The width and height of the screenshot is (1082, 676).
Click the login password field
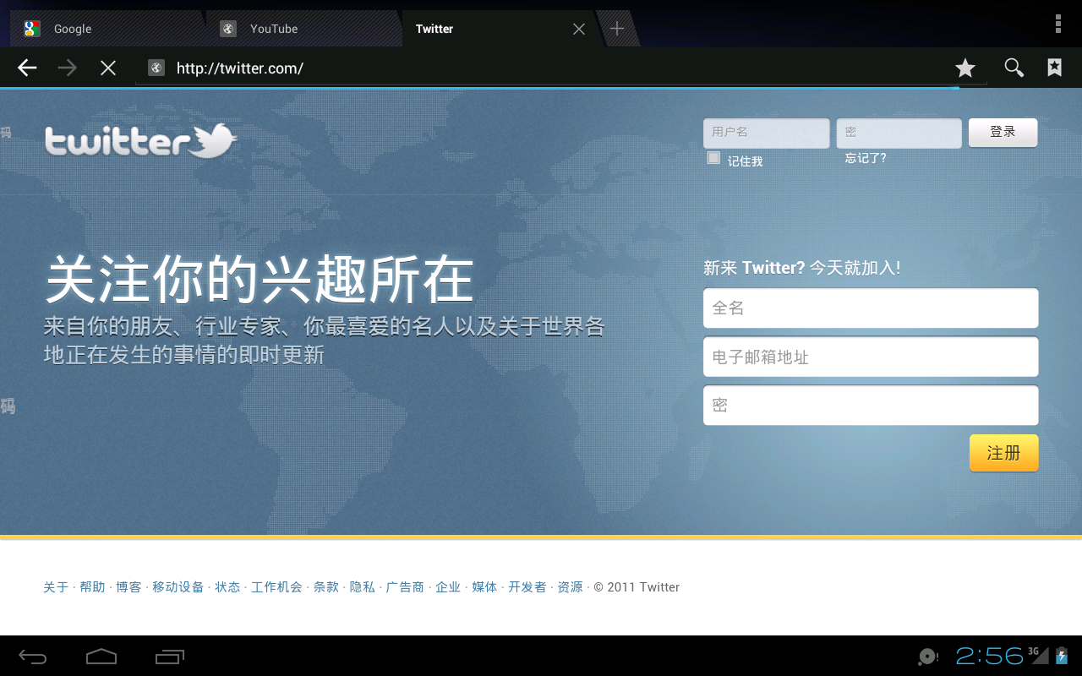click(x=899, y=133)
